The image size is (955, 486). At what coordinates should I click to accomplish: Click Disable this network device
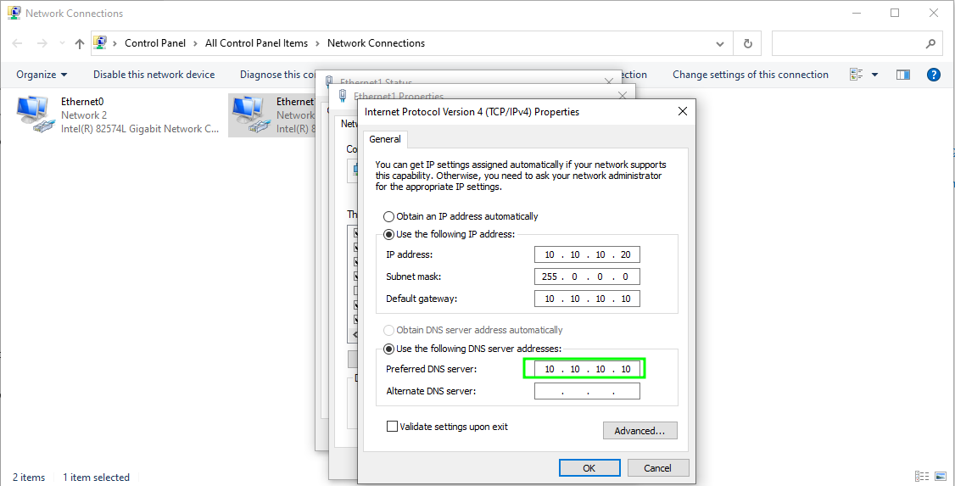(154, 75)
